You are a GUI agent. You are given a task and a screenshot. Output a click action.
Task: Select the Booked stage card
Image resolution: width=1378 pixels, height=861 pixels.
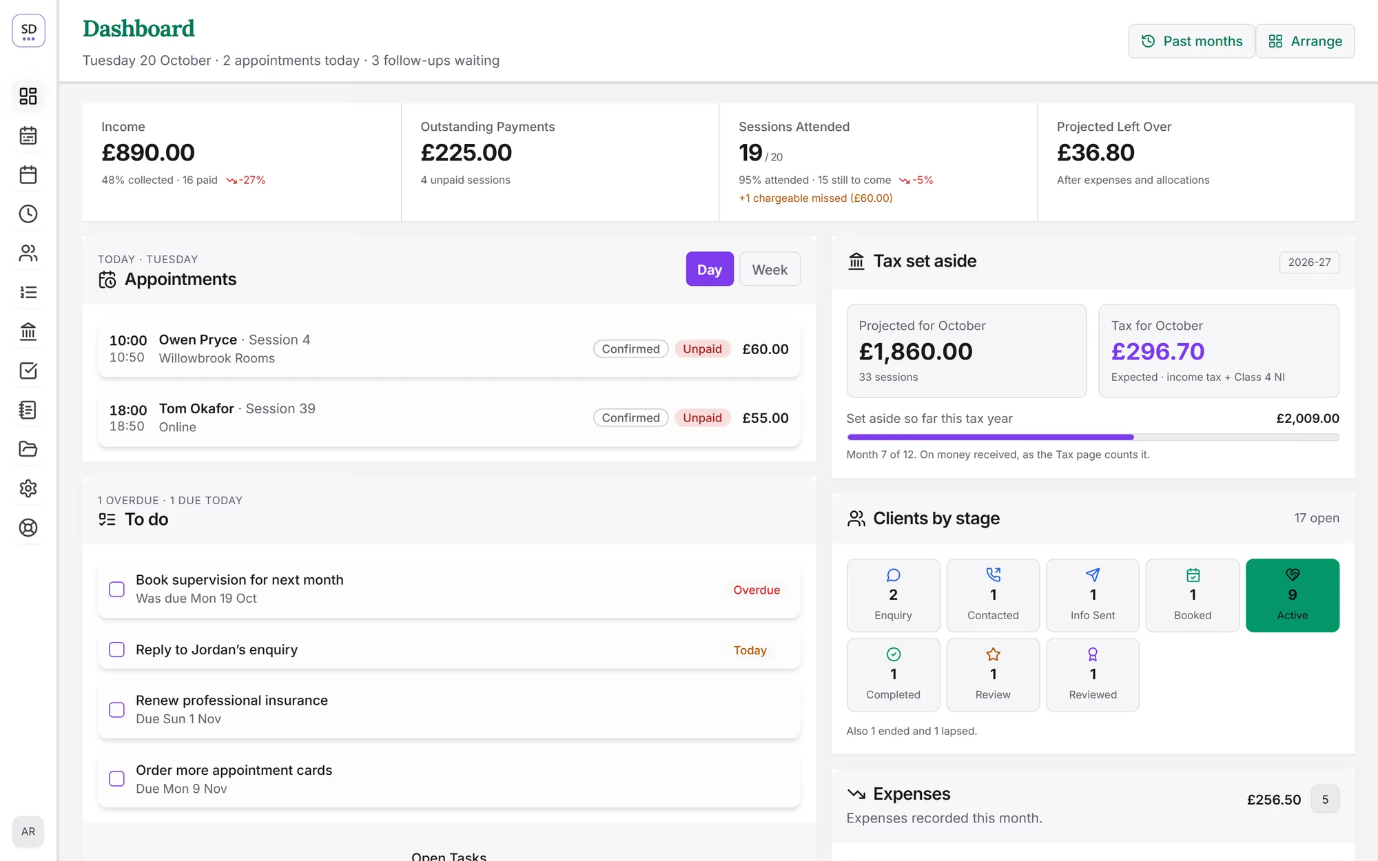1193,595
